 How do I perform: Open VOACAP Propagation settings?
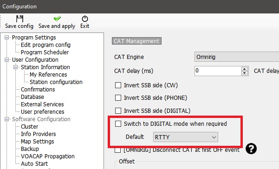pos(48,156)
